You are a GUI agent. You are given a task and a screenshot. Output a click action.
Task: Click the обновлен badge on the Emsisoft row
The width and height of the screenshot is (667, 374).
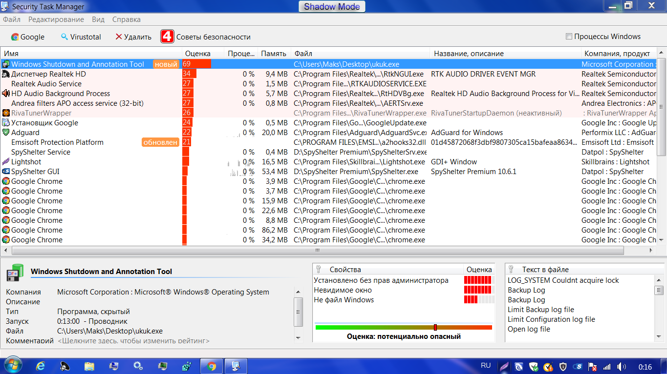click(160, 142)
